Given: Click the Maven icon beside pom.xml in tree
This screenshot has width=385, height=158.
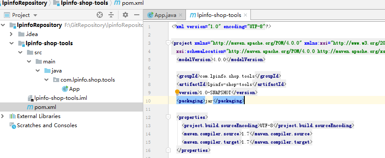Looking at the screenshot, I should 30,107.
